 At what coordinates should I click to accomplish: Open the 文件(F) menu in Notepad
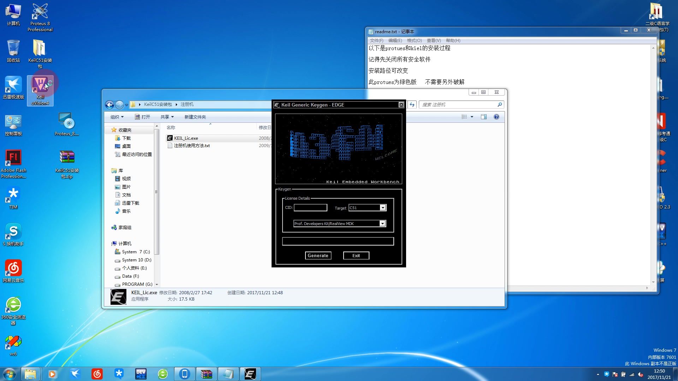click(x=376, y=41)
